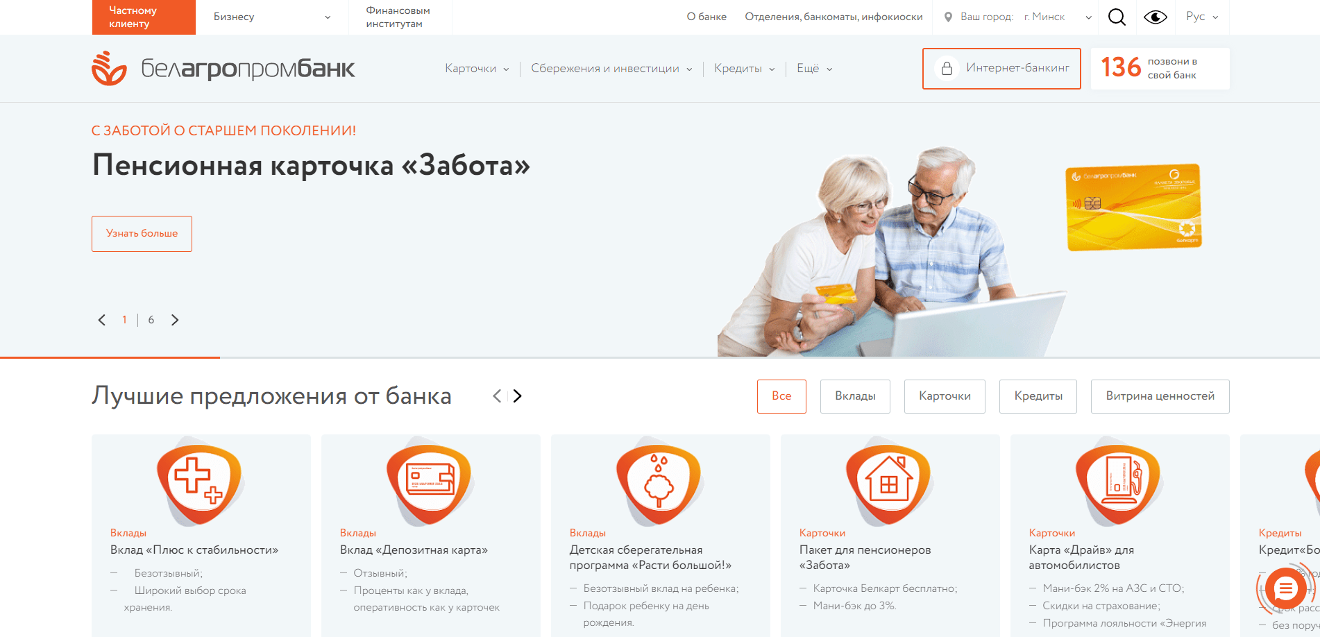1320x637 pixels.
Task: Expand the Карточки menu
Action: (477, 68)
